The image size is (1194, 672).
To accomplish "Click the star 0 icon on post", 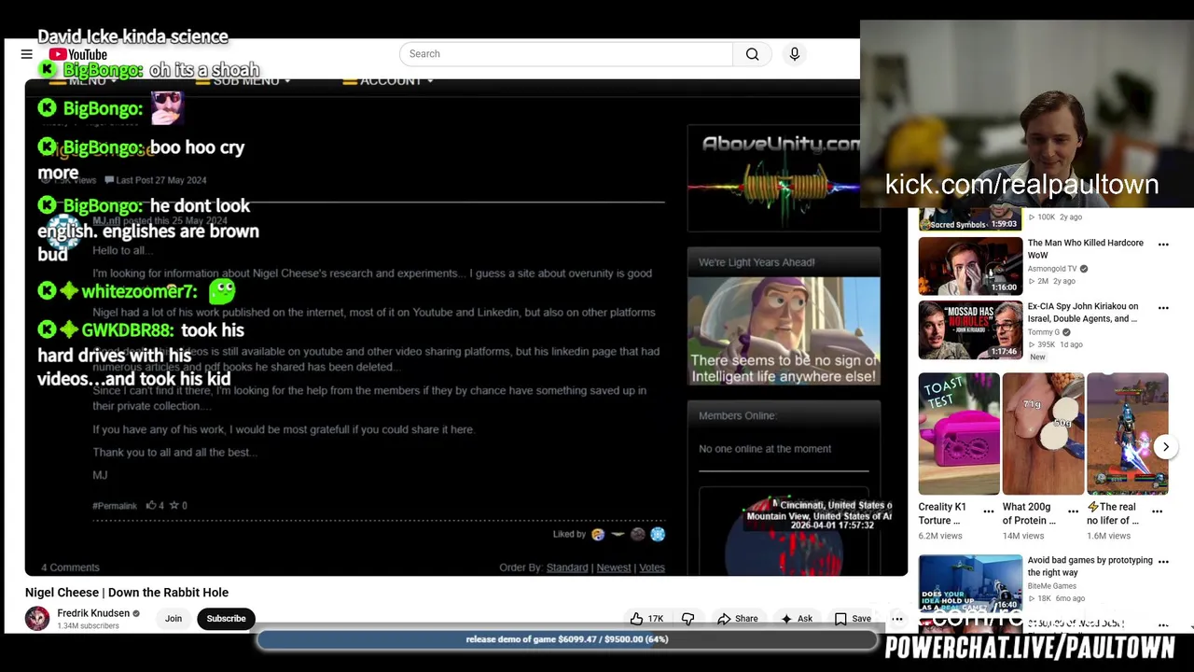I will point(178,506).
